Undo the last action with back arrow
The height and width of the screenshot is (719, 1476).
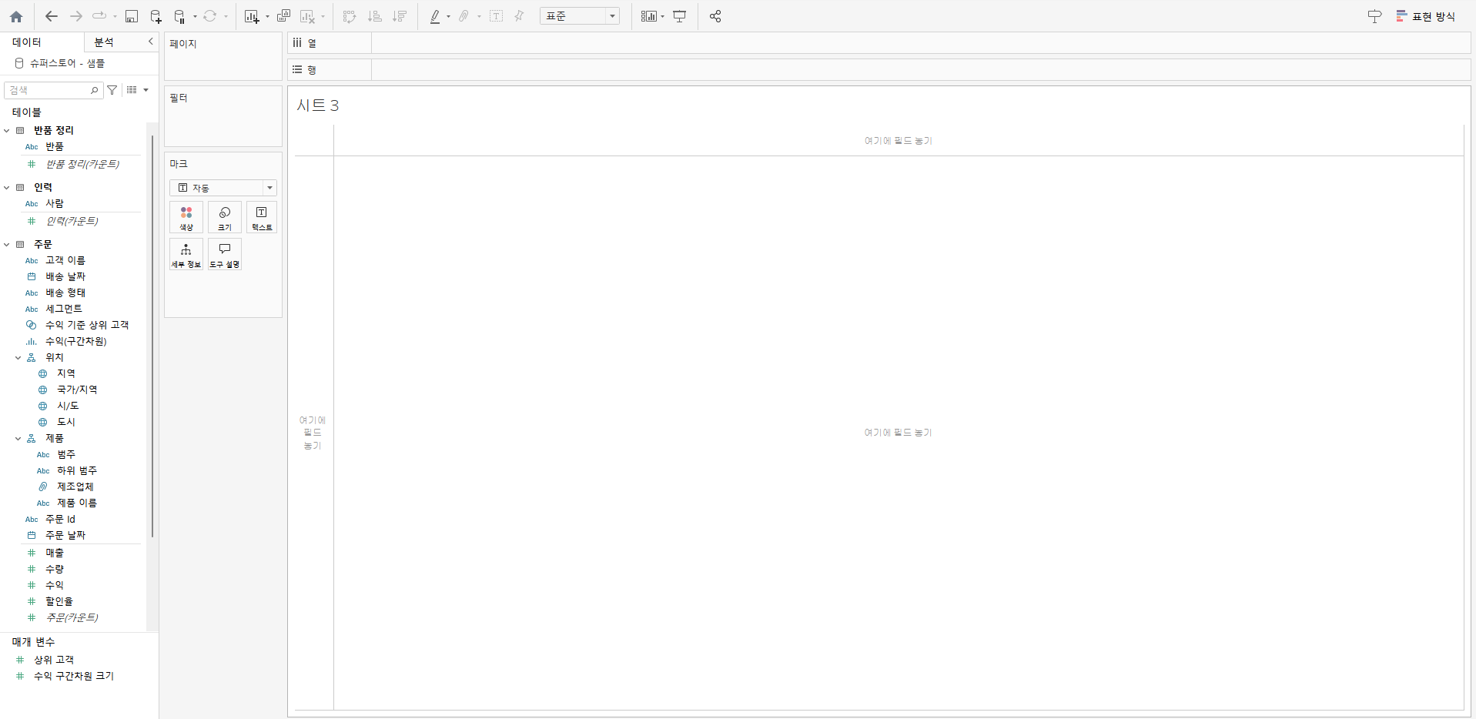pos(52,16)
